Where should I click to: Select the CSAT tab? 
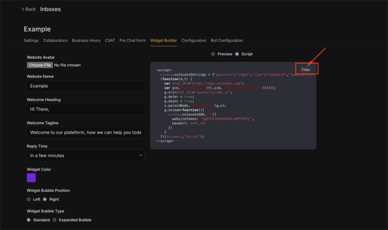[x=110, y=40]
